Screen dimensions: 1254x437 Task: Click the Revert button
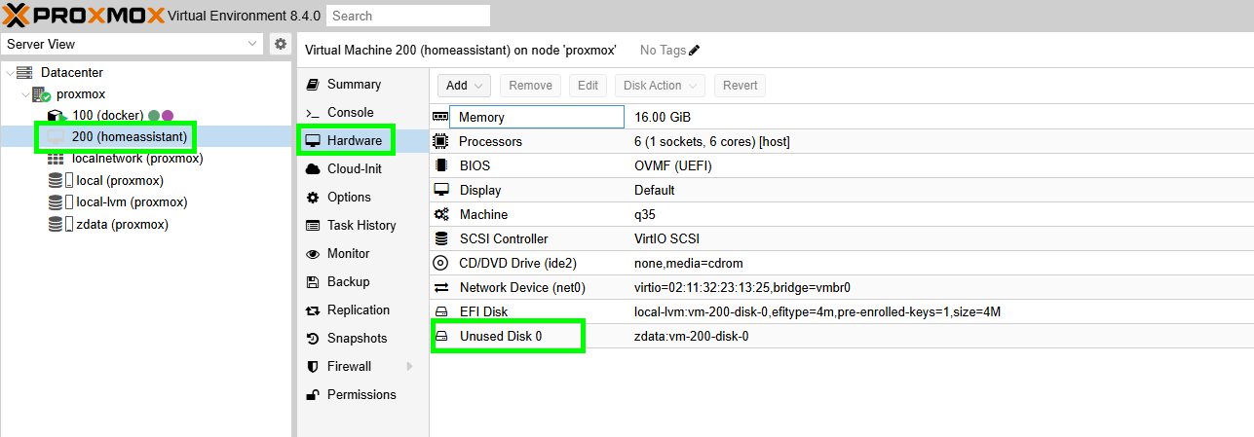[740, 86]
